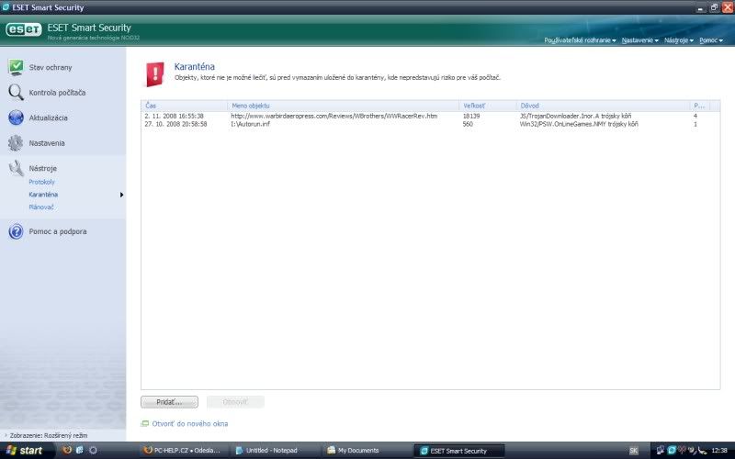Select the Nastavenia gear icon
The width and height of the screenshot is (735, 459).
[16, 143]
